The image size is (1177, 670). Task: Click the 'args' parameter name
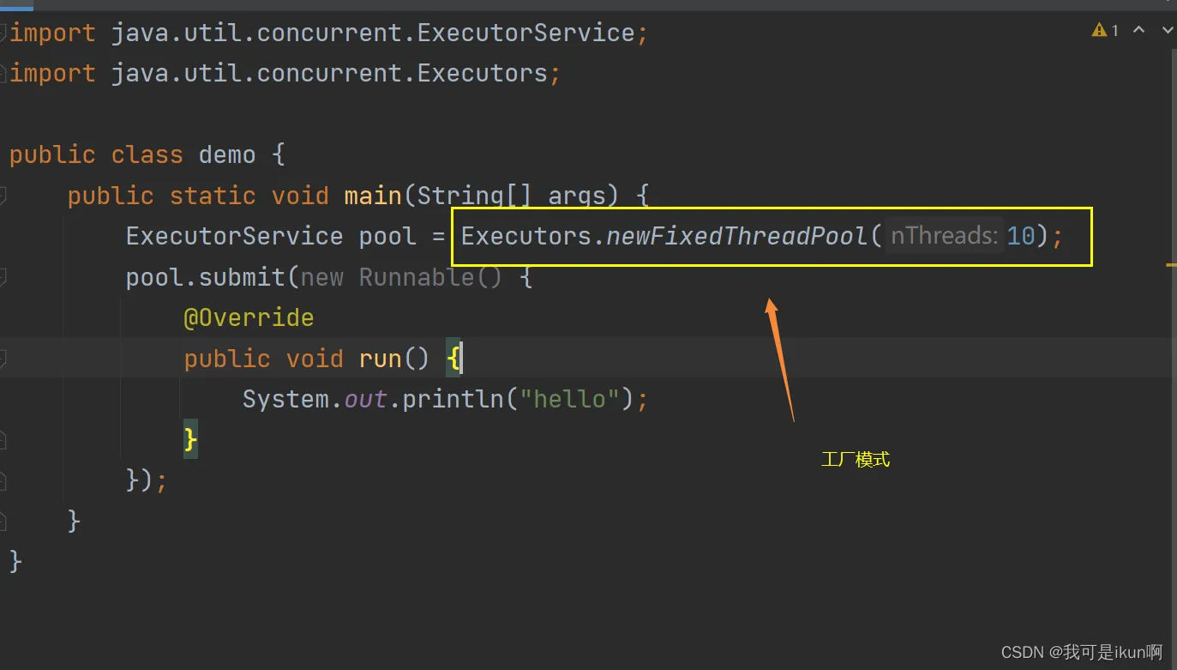tap(576, 196)
